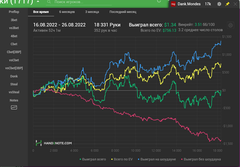Open settings gear in Dank.Mondes header
Image resolution: width=240 pixels, height=167 pixels.
click(219, 4)
